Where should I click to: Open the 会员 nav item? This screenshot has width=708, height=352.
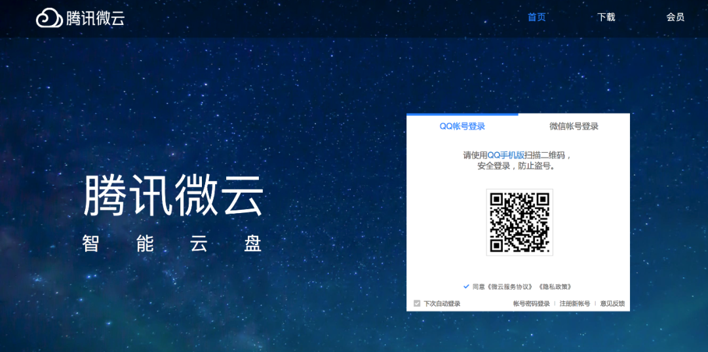675,18
